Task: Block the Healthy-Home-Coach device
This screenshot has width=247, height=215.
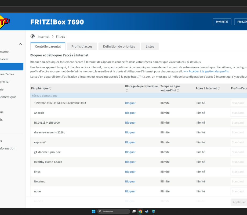Action: point(130,162)
